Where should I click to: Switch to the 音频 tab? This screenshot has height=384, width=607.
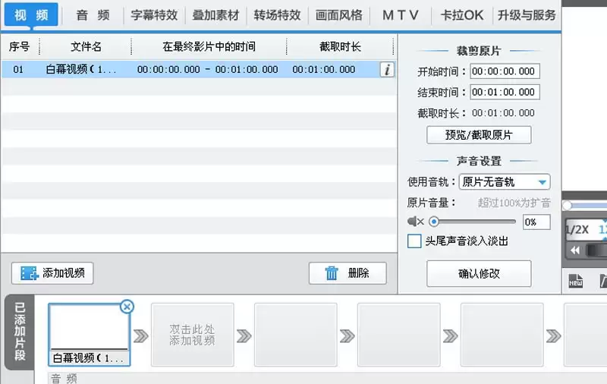pyautogui.click(x=93, y=15)
